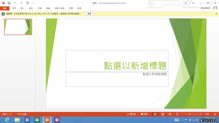Toggle the 註解 comments pane button

coord(144,114)
